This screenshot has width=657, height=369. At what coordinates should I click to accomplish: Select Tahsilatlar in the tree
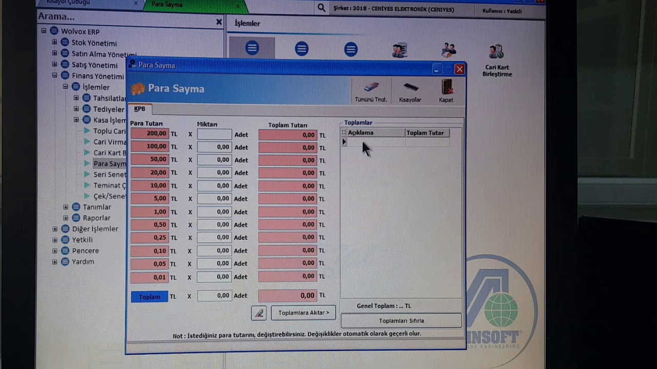109,98
